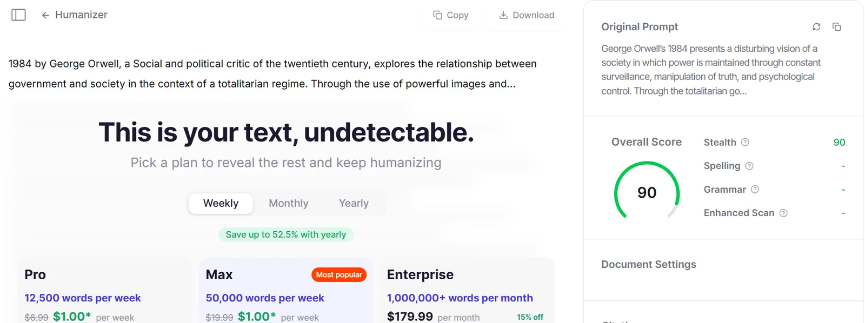Choose the Pro plan card

coord(105,291)
